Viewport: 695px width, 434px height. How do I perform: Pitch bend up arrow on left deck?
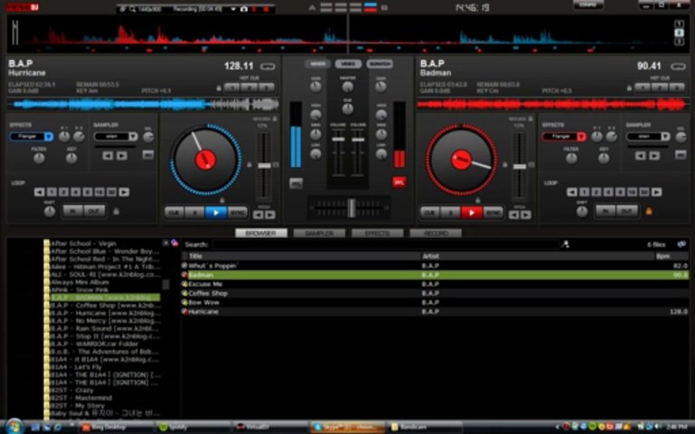(270, 215)
